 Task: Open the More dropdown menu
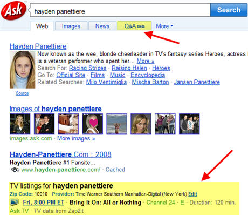(164, 26)
